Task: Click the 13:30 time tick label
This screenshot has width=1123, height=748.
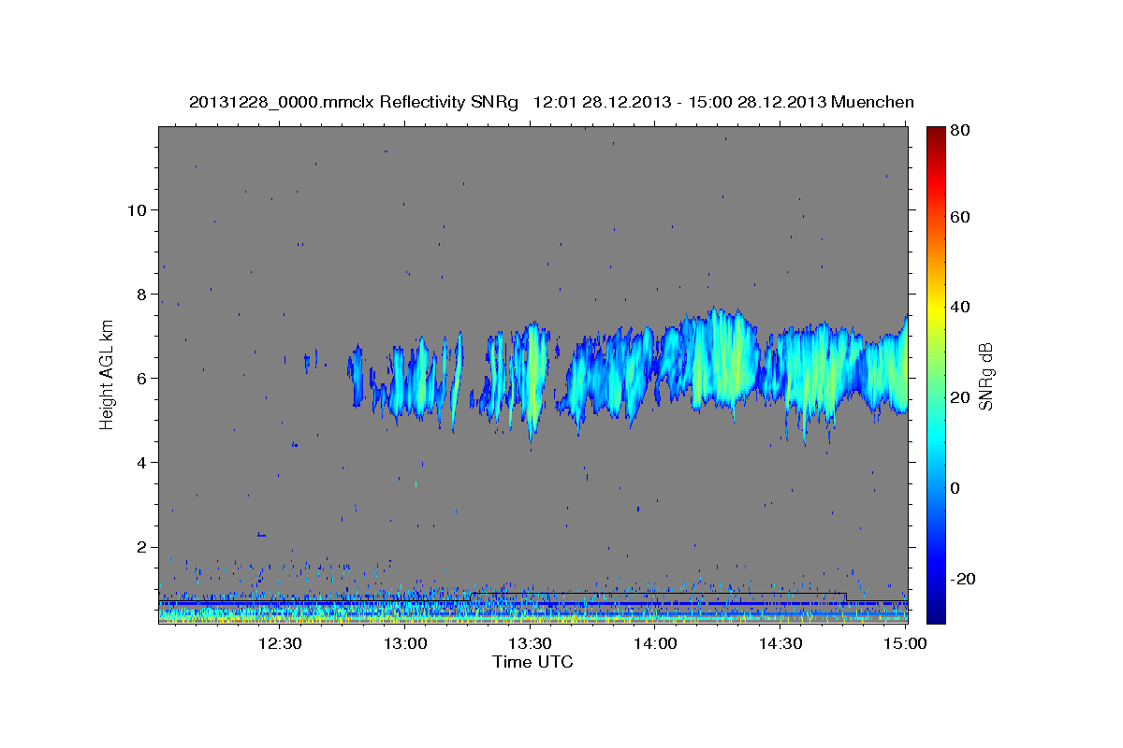Action: click(x=530, y=643)
